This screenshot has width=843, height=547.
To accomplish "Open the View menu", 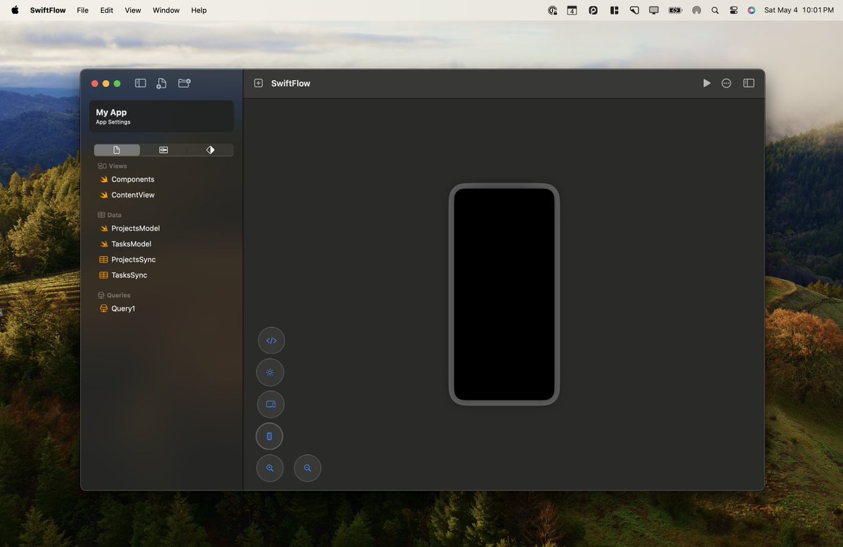I will 133,11.
